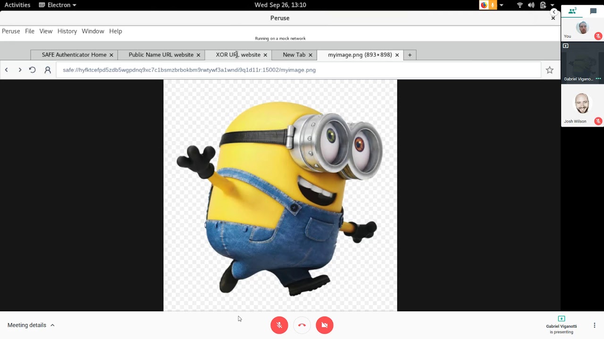Image resolution: width=604 pixels, height=339 pixels.
Task: Open the meeting chat tab
Action: click(x=593, y=11)
